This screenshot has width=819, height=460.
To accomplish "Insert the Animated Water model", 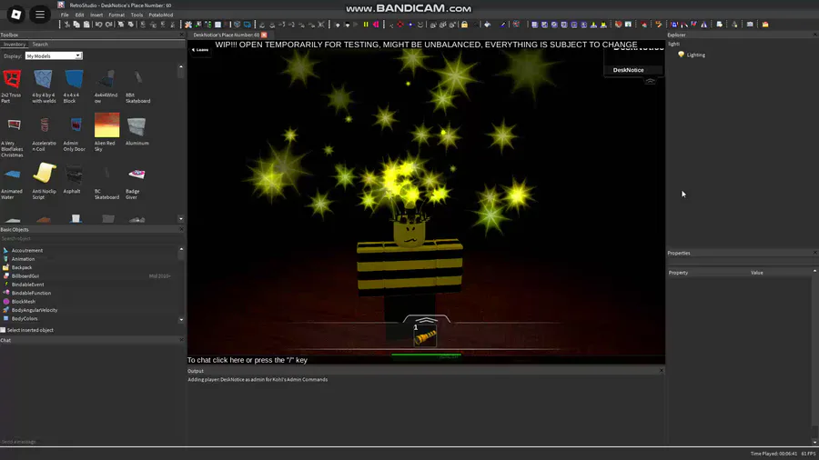I will pyautogui.click(x=12, y=183).
